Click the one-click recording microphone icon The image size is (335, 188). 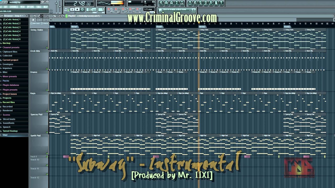tap(211, 3)
